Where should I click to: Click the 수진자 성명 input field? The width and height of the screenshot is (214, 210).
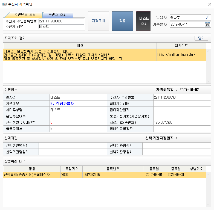(61, 26)
